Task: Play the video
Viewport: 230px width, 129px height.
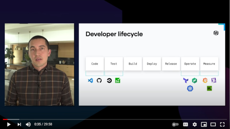Action: [x=9, y=124]
